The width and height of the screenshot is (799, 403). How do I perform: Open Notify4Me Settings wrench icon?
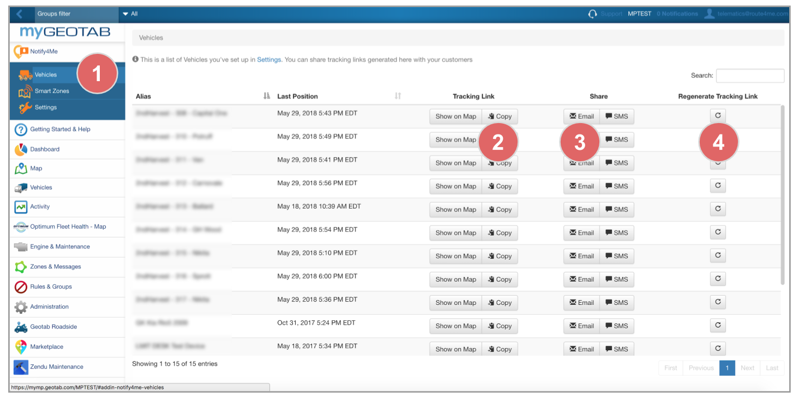pyautogui.click(x=25, y=108)
